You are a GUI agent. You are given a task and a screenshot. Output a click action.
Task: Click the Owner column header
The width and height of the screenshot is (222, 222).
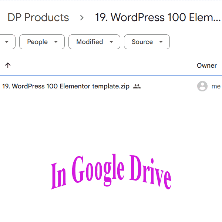[x=207, y=65]
